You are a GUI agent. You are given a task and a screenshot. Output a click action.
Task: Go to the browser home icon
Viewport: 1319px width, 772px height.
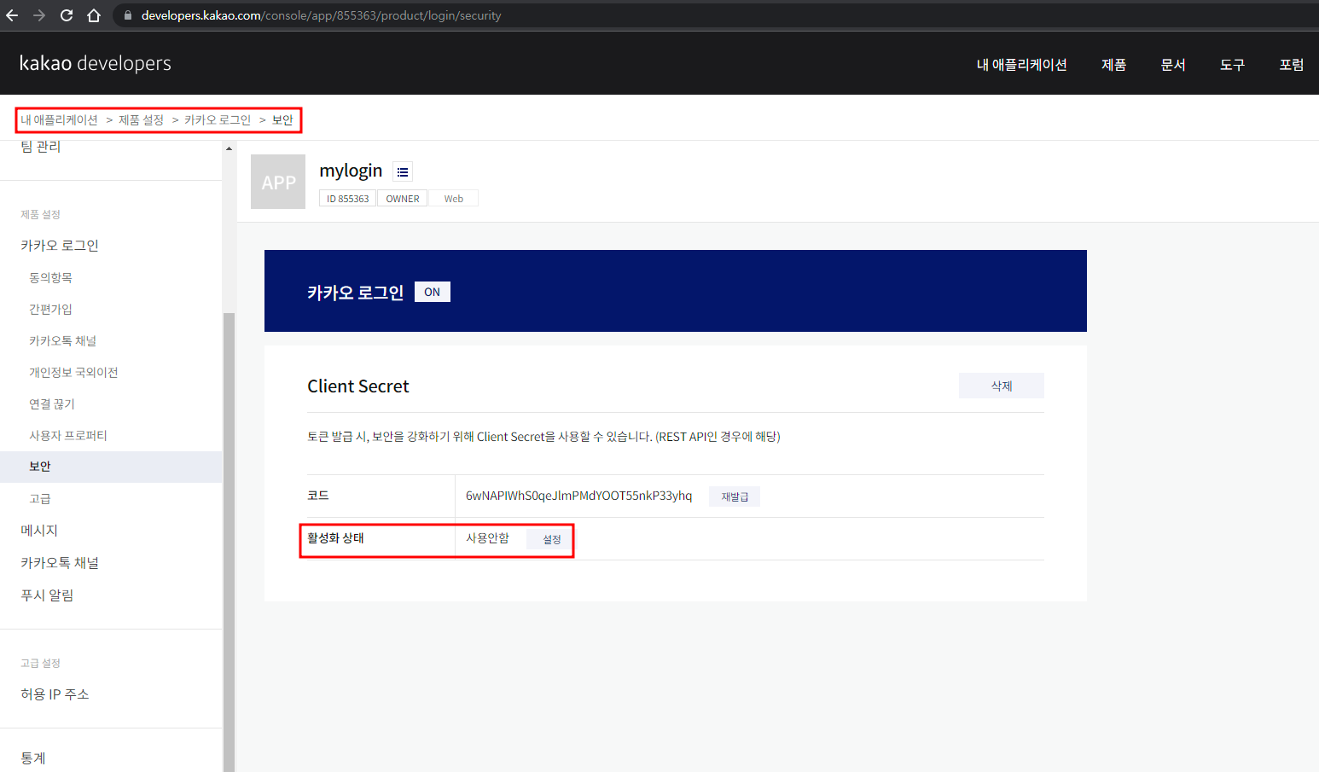(94, 15)
